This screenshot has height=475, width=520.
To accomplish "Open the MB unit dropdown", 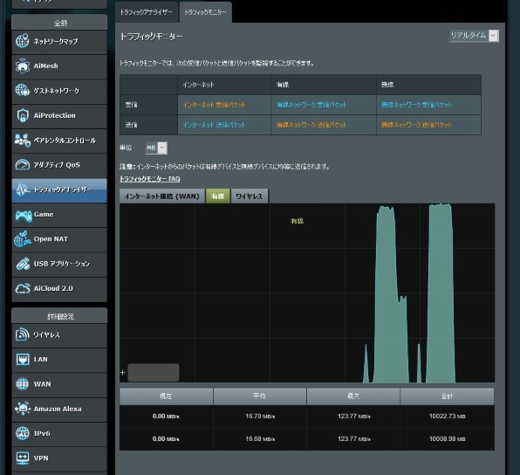I will [x=156, y=148].
